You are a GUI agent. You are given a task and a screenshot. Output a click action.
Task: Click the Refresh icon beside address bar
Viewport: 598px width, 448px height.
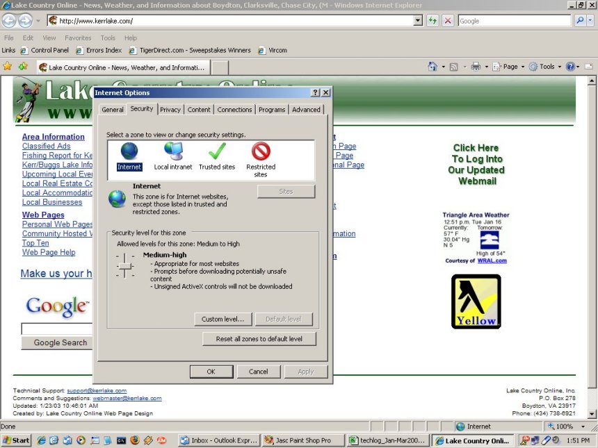[x=433, y=21]
